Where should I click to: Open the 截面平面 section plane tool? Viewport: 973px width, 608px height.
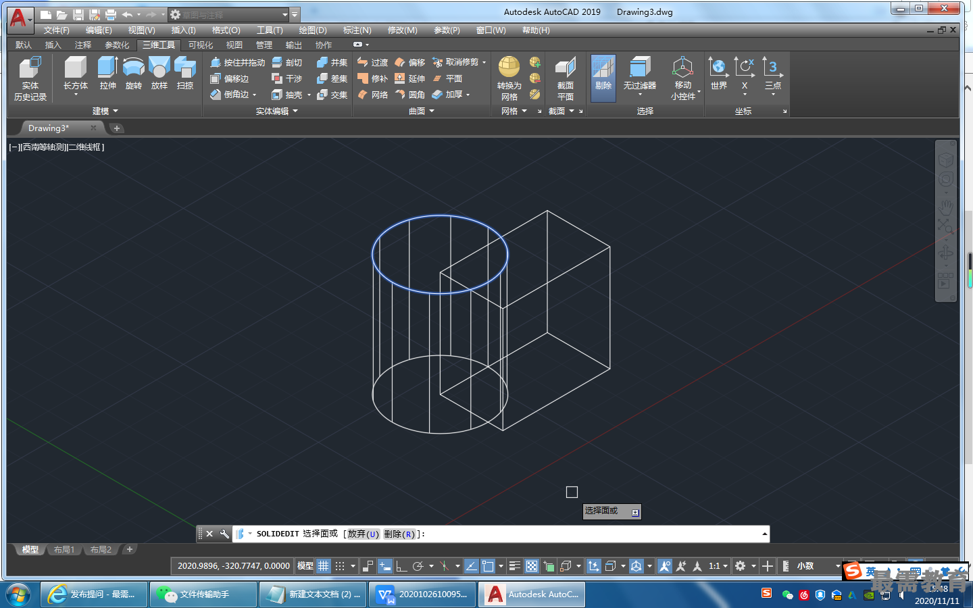(566, 79)
